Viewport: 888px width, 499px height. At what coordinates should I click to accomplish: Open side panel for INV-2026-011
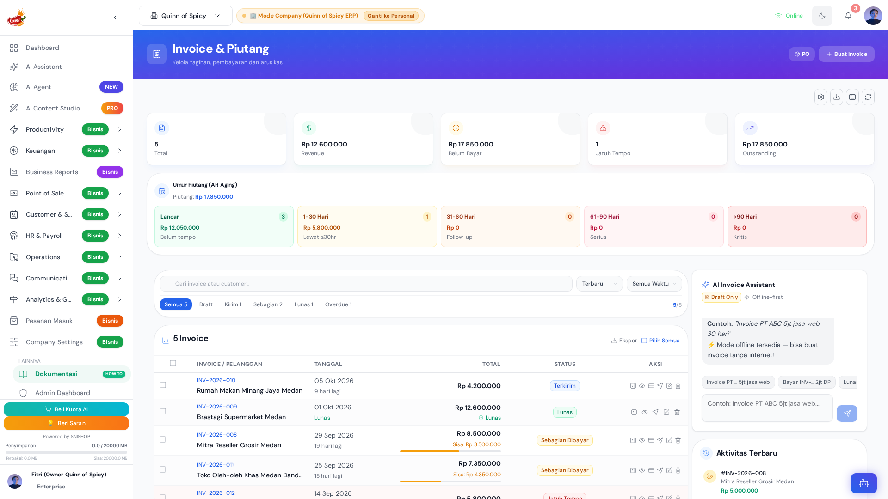point(633,470)
